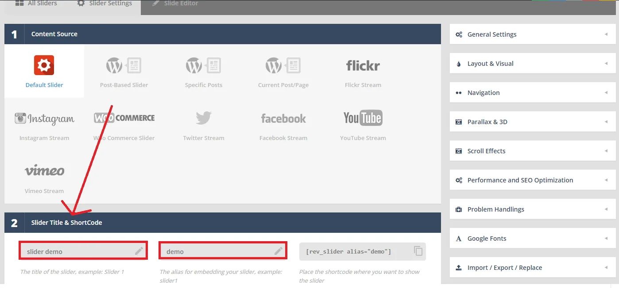Click the General Settings label
Image resolution: width=619 pixels, height=288 pixels.
492,34
